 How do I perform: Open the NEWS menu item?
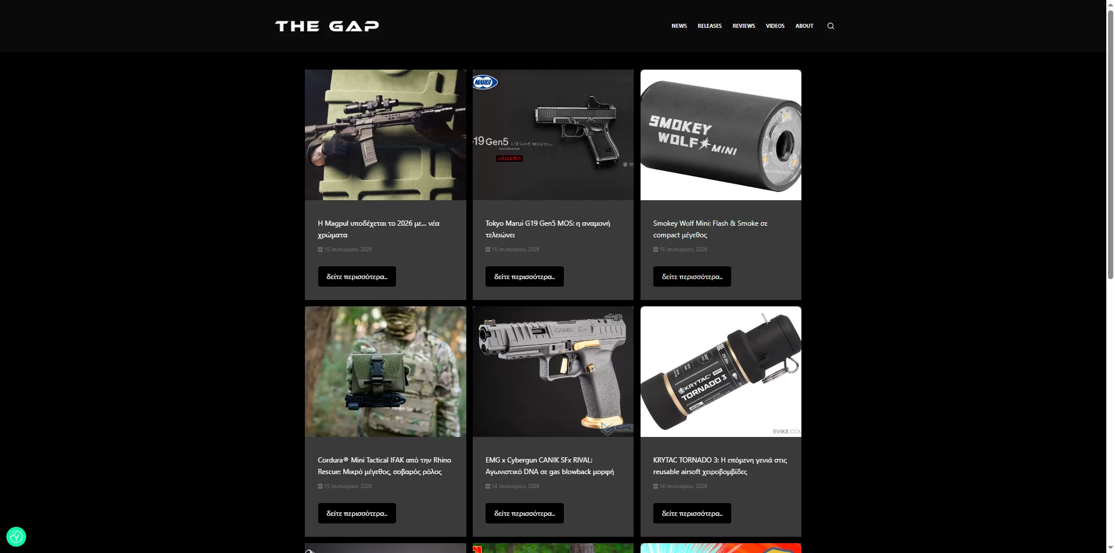679,26
